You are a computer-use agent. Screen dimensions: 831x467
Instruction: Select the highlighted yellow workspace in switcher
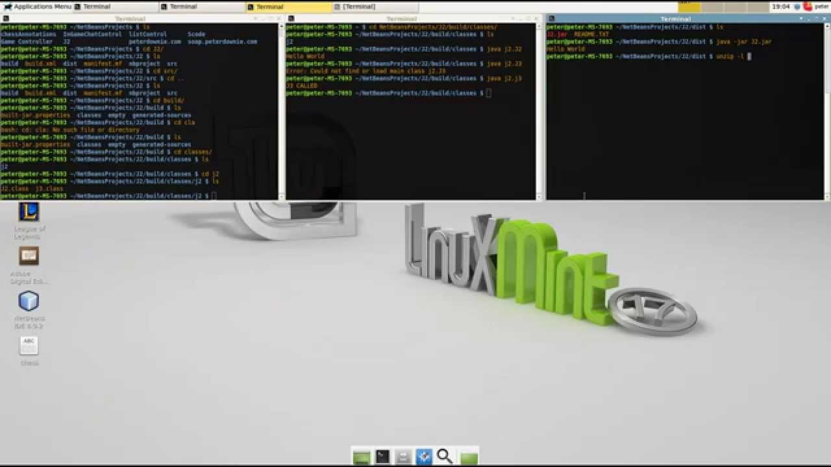tap(689, 6)
